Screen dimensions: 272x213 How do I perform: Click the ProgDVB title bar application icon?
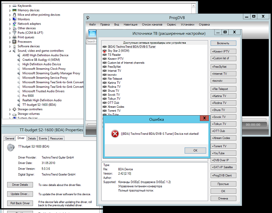click(88, 17)
